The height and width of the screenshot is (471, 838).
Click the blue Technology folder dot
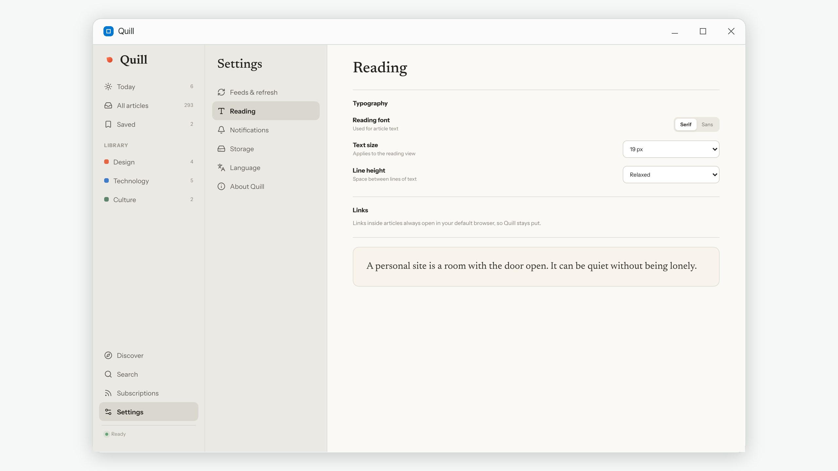106,181
